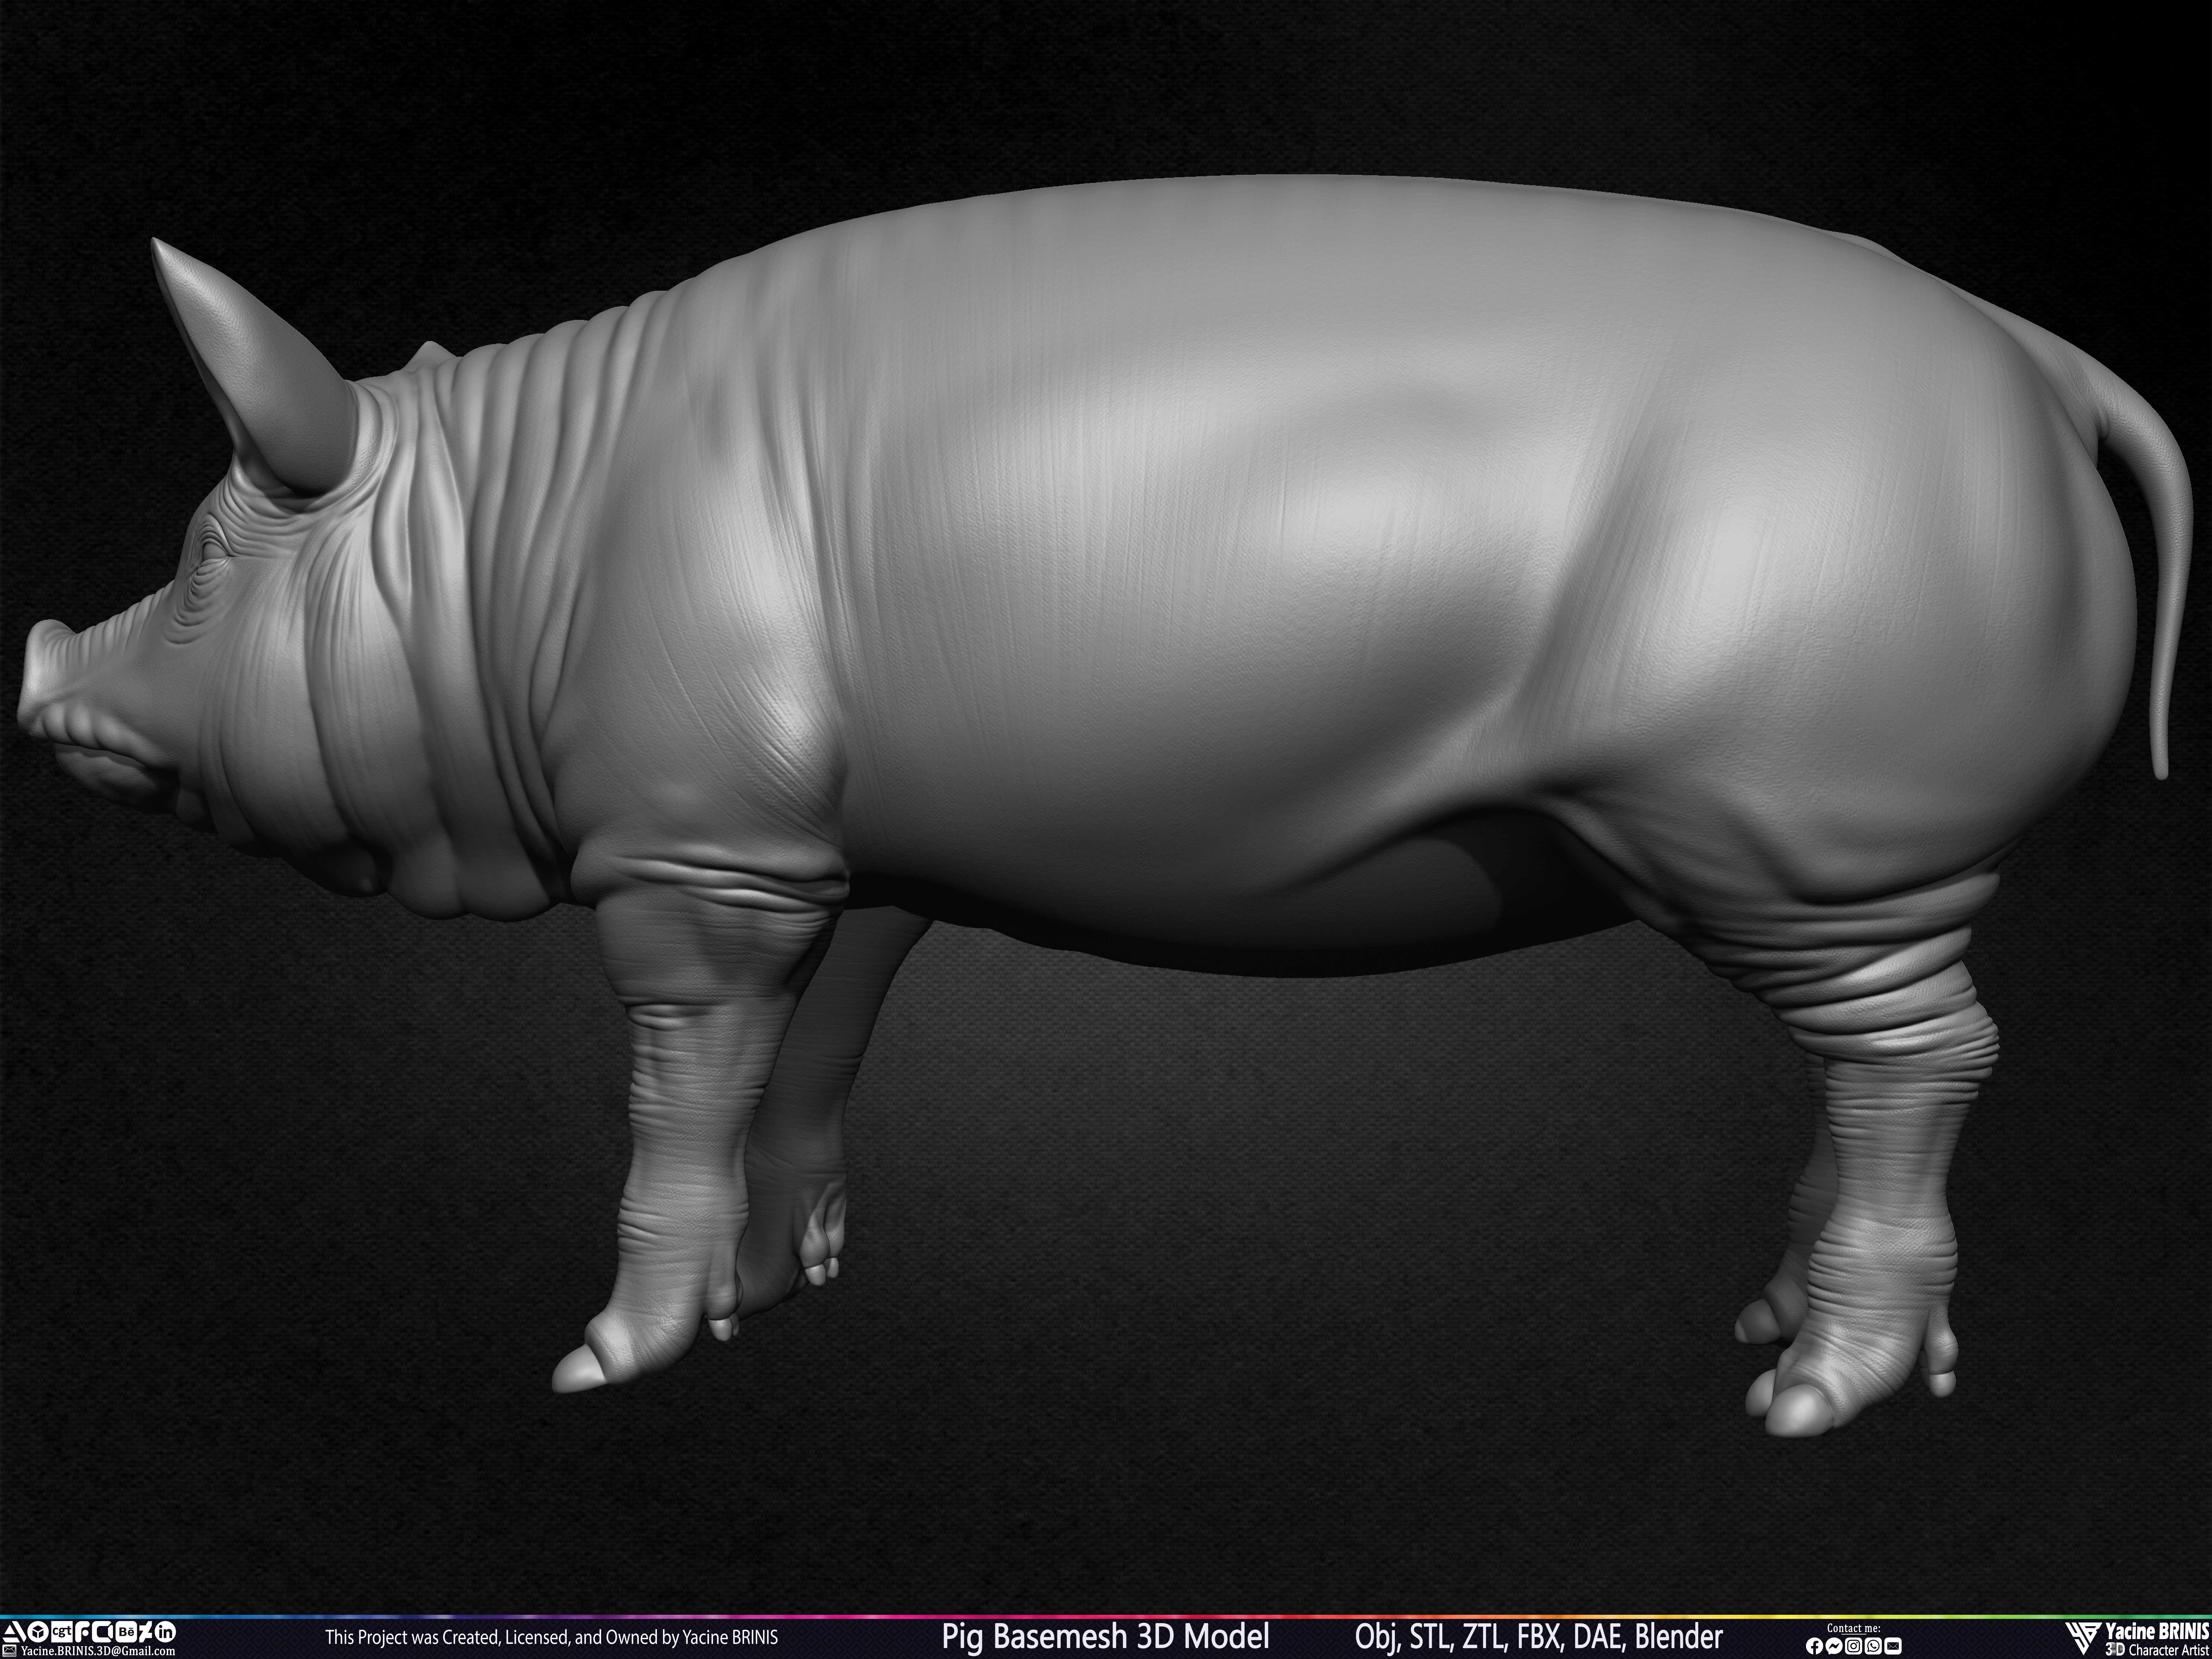
Task: Open the LinkedIn icon
Action: [165, 1632]
